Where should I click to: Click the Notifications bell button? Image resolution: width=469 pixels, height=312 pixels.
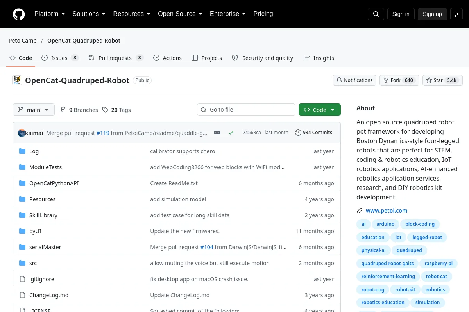pos(354,80)
